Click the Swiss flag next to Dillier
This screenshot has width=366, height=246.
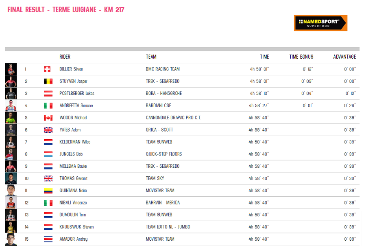coord(47,69)
